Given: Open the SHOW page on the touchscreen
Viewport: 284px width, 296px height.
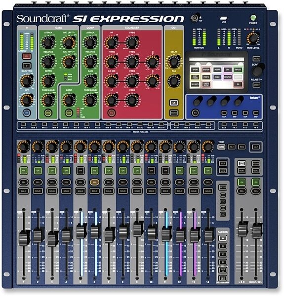Looking at the screenshot, I should coord(195,70).
